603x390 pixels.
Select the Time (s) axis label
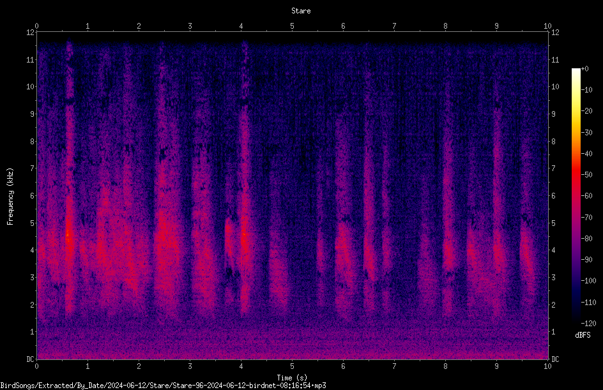292,378
